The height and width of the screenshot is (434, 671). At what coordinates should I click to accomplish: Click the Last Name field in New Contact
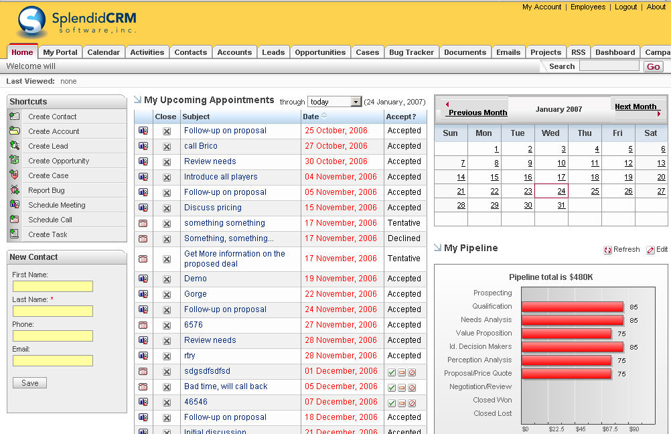(x=53, y=311)
